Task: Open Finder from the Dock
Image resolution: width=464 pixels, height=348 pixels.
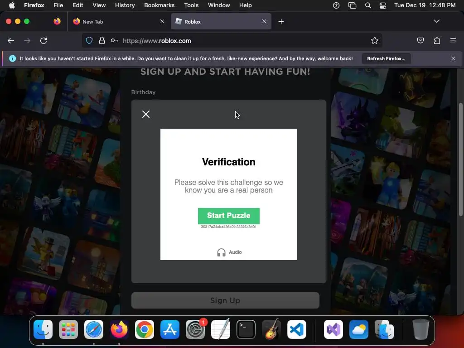Action: pos(43,329)
